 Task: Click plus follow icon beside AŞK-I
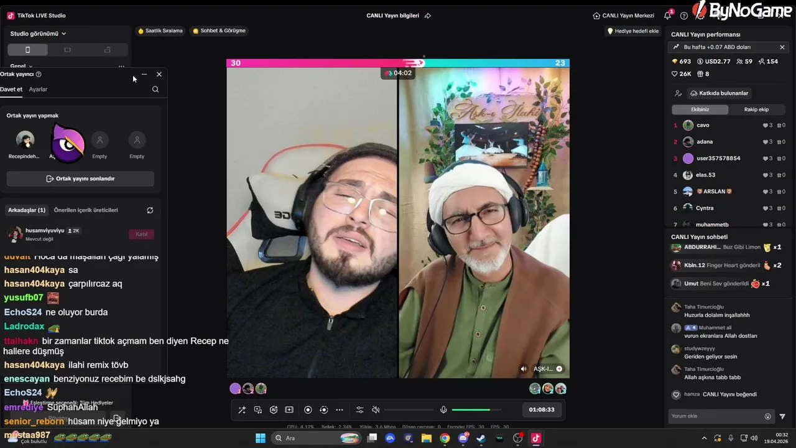[559, 369]
